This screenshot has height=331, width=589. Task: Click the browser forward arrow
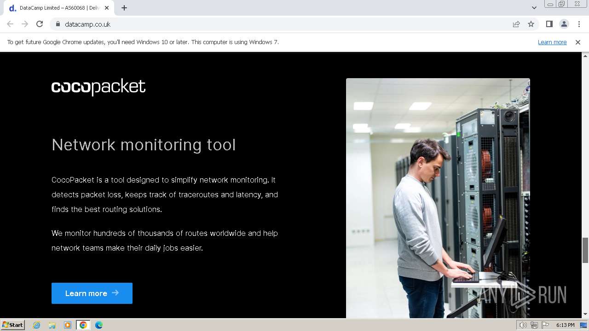(25, 24)
